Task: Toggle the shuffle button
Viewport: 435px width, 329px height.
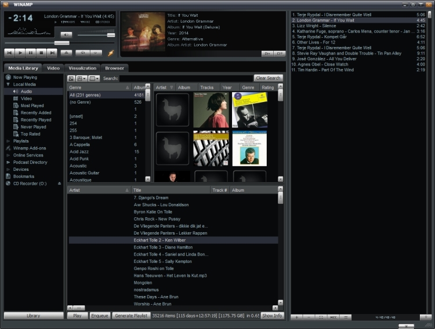Action: 82,53
